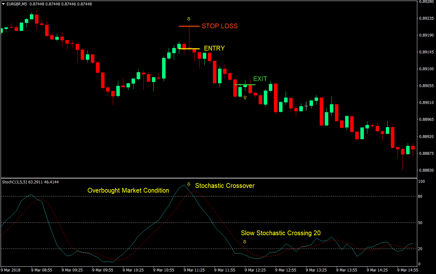Click price level 0.89100 on the price scale
This screenshot has height=274, width=436.
[x=427, y=69]
